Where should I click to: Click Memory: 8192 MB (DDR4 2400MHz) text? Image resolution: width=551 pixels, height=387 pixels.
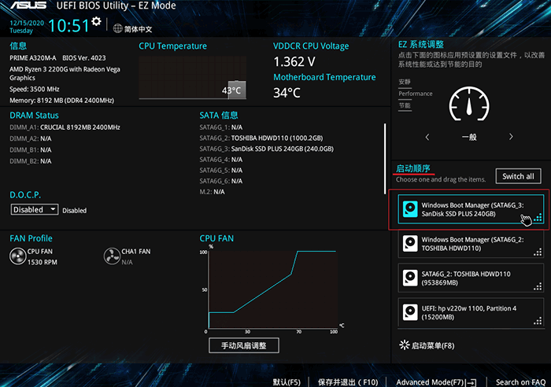click(x=62, y=101)
